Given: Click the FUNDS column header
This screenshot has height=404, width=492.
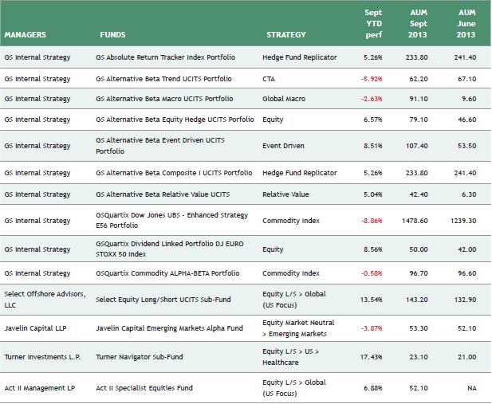Looking at the screenshot, I should pyautogui.click(x=112, y=35).
